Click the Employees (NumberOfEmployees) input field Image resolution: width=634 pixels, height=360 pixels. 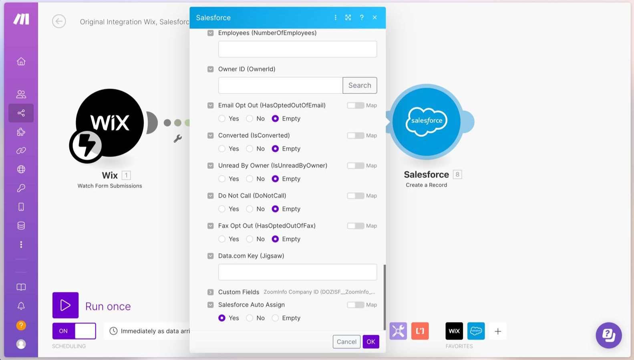[298, 49]
